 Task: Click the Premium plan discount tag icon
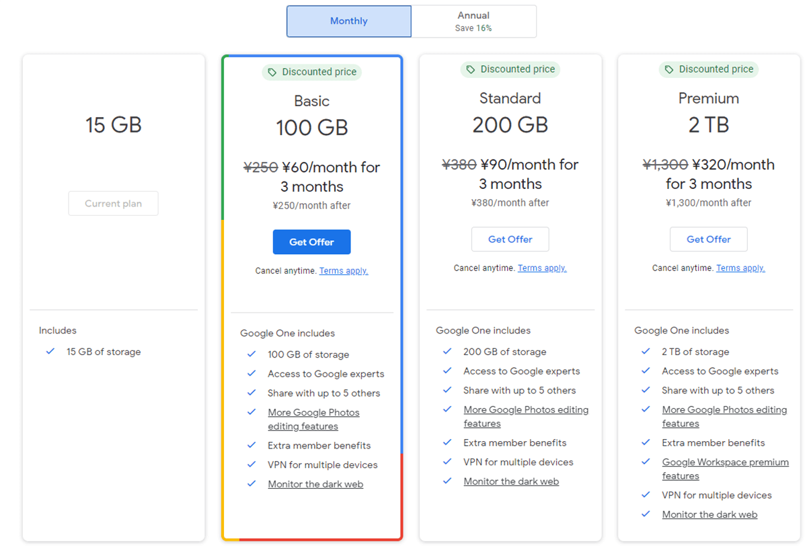(669, 69)
